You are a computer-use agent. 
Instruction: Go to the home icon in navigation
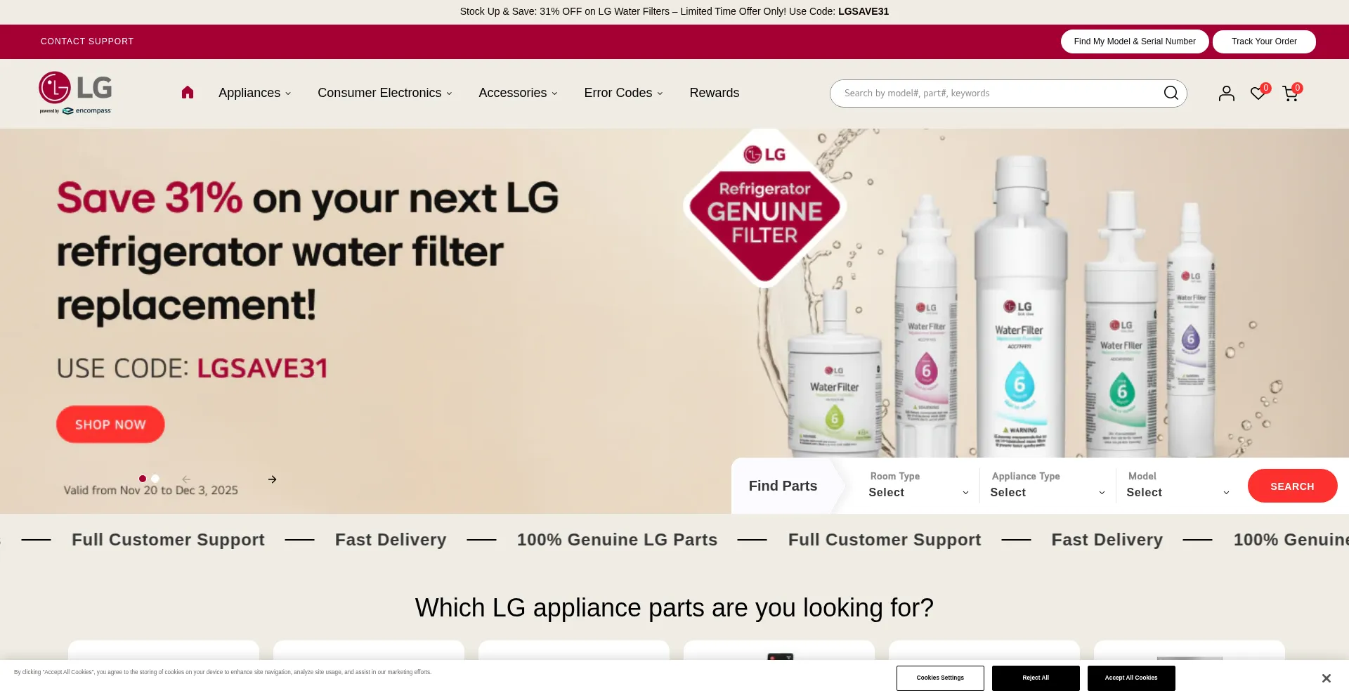(187, 93)
